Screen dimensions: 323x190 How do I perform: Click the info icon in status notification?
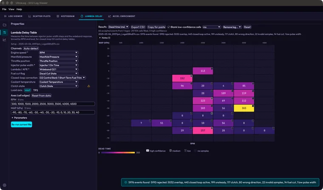tap(126, 182)
